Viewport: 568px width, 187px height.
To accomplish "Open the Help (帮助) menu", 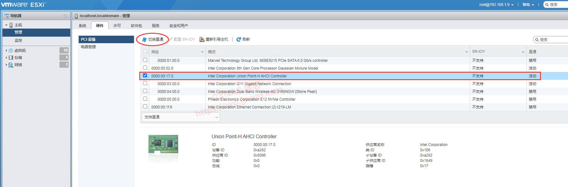I will point(528,5).
